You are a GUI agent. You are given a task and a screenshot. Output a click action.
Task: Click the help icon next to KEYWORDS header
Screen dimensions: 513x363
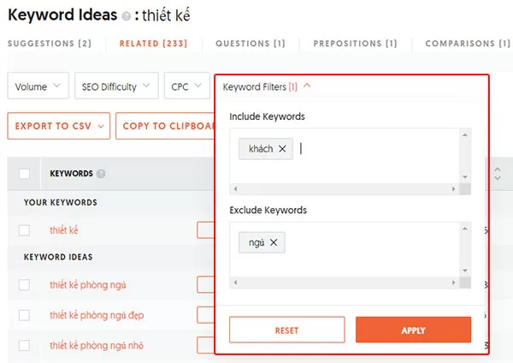101,174
